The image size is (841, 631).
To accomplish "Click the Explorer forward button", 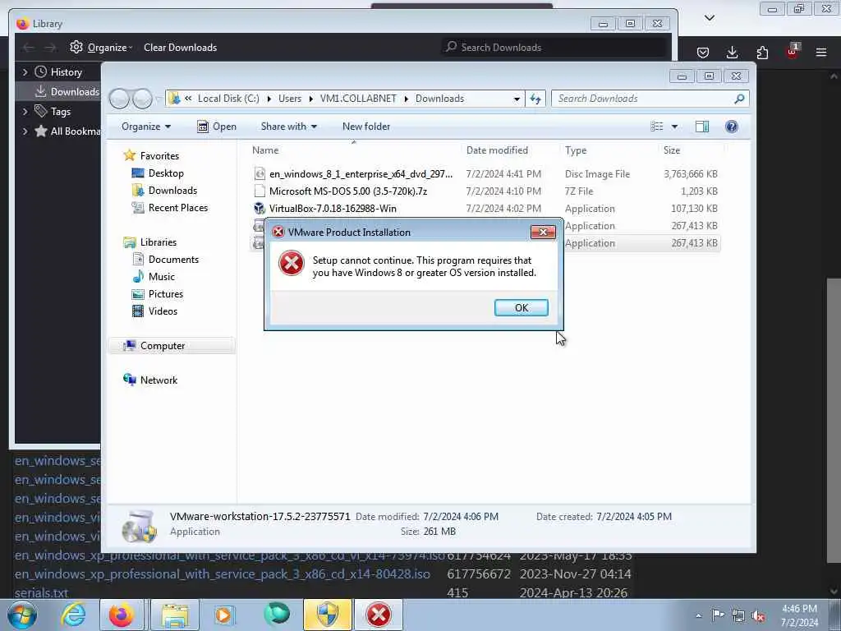I will [142, 99].
